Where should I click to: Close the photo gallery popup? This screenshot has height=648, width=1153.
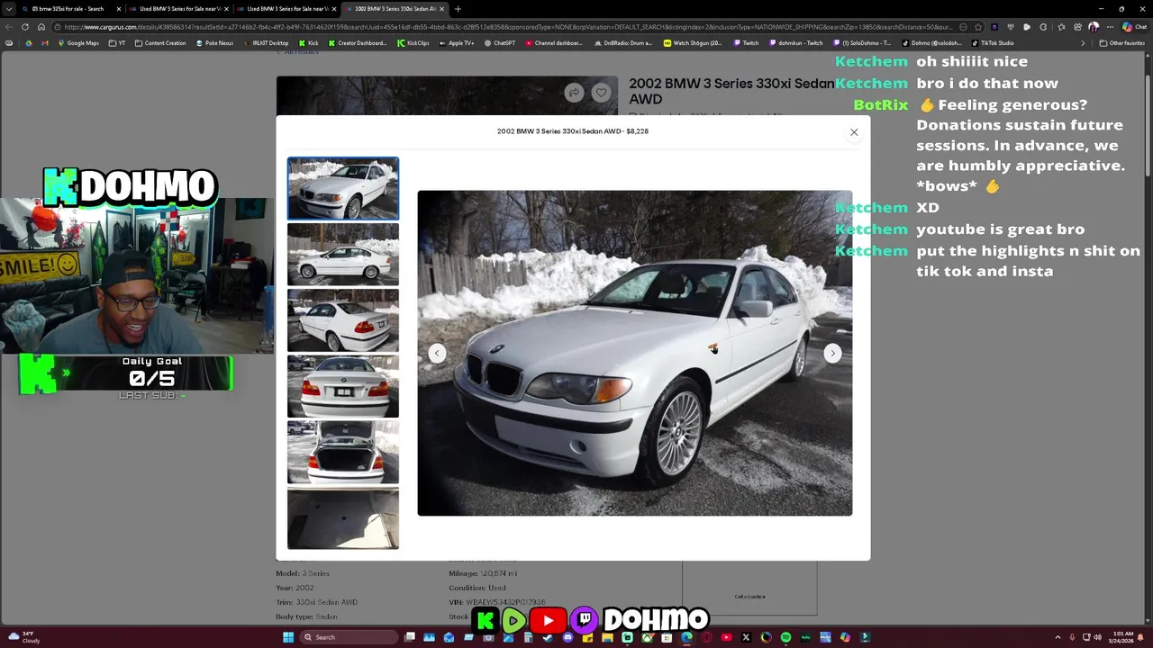[854, 132]
